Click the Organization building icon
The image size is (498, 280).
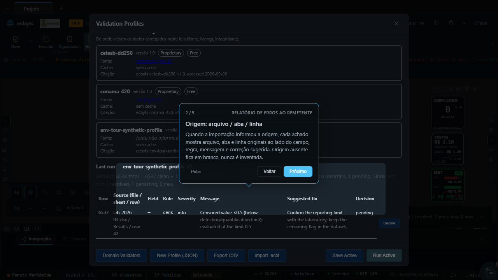[70, 39]
